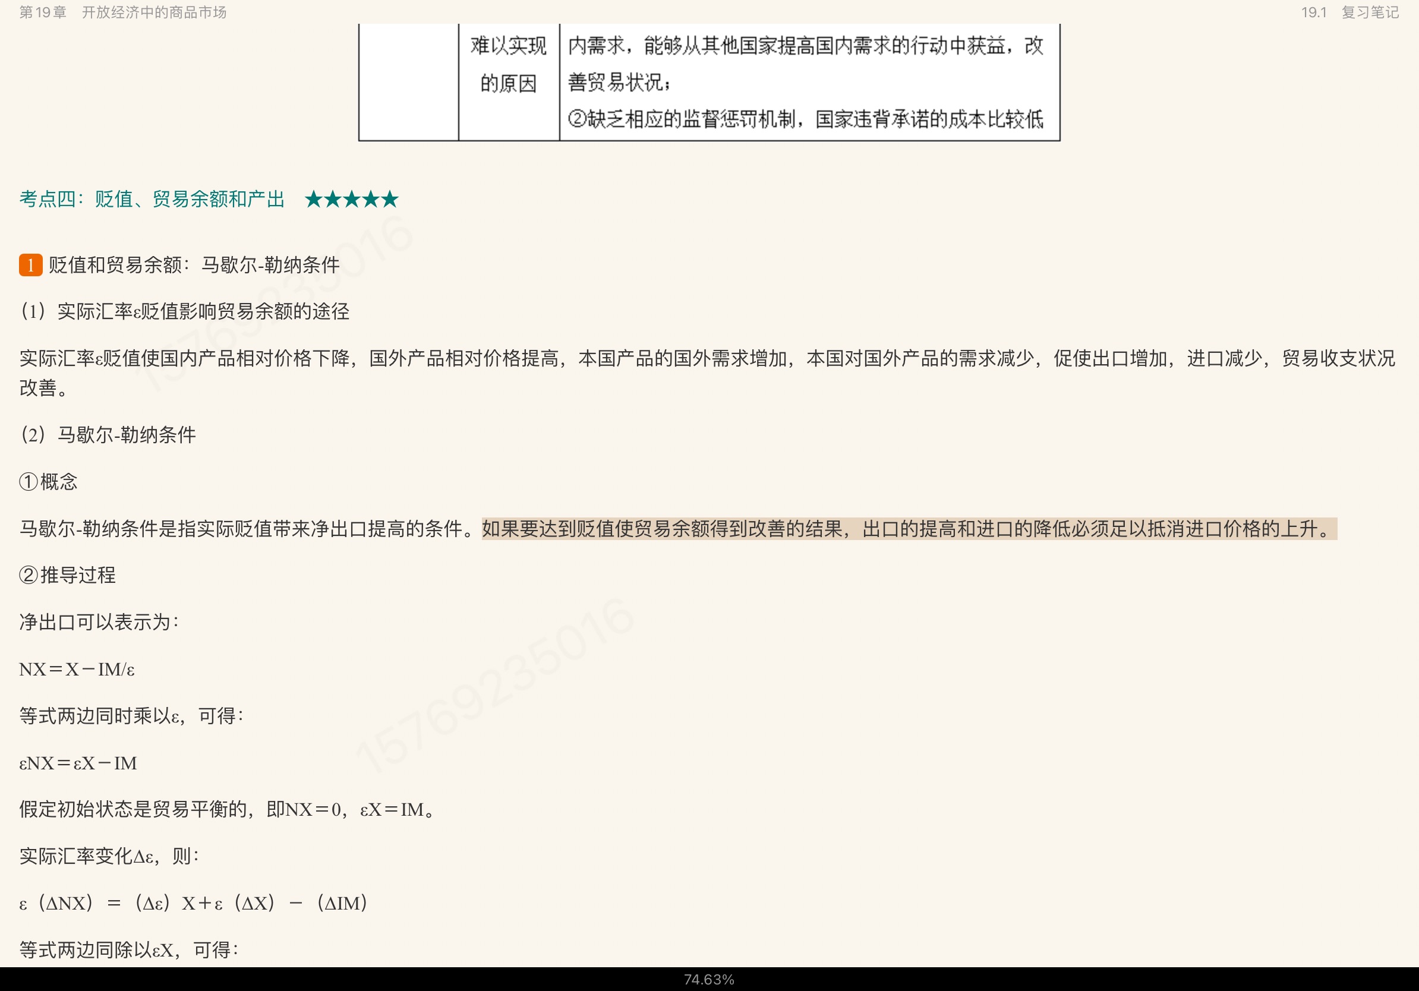Click the line '等式两边同时乘以ε，可得:'
This screenshot has width=1419, height=991.
coord(132,716)
